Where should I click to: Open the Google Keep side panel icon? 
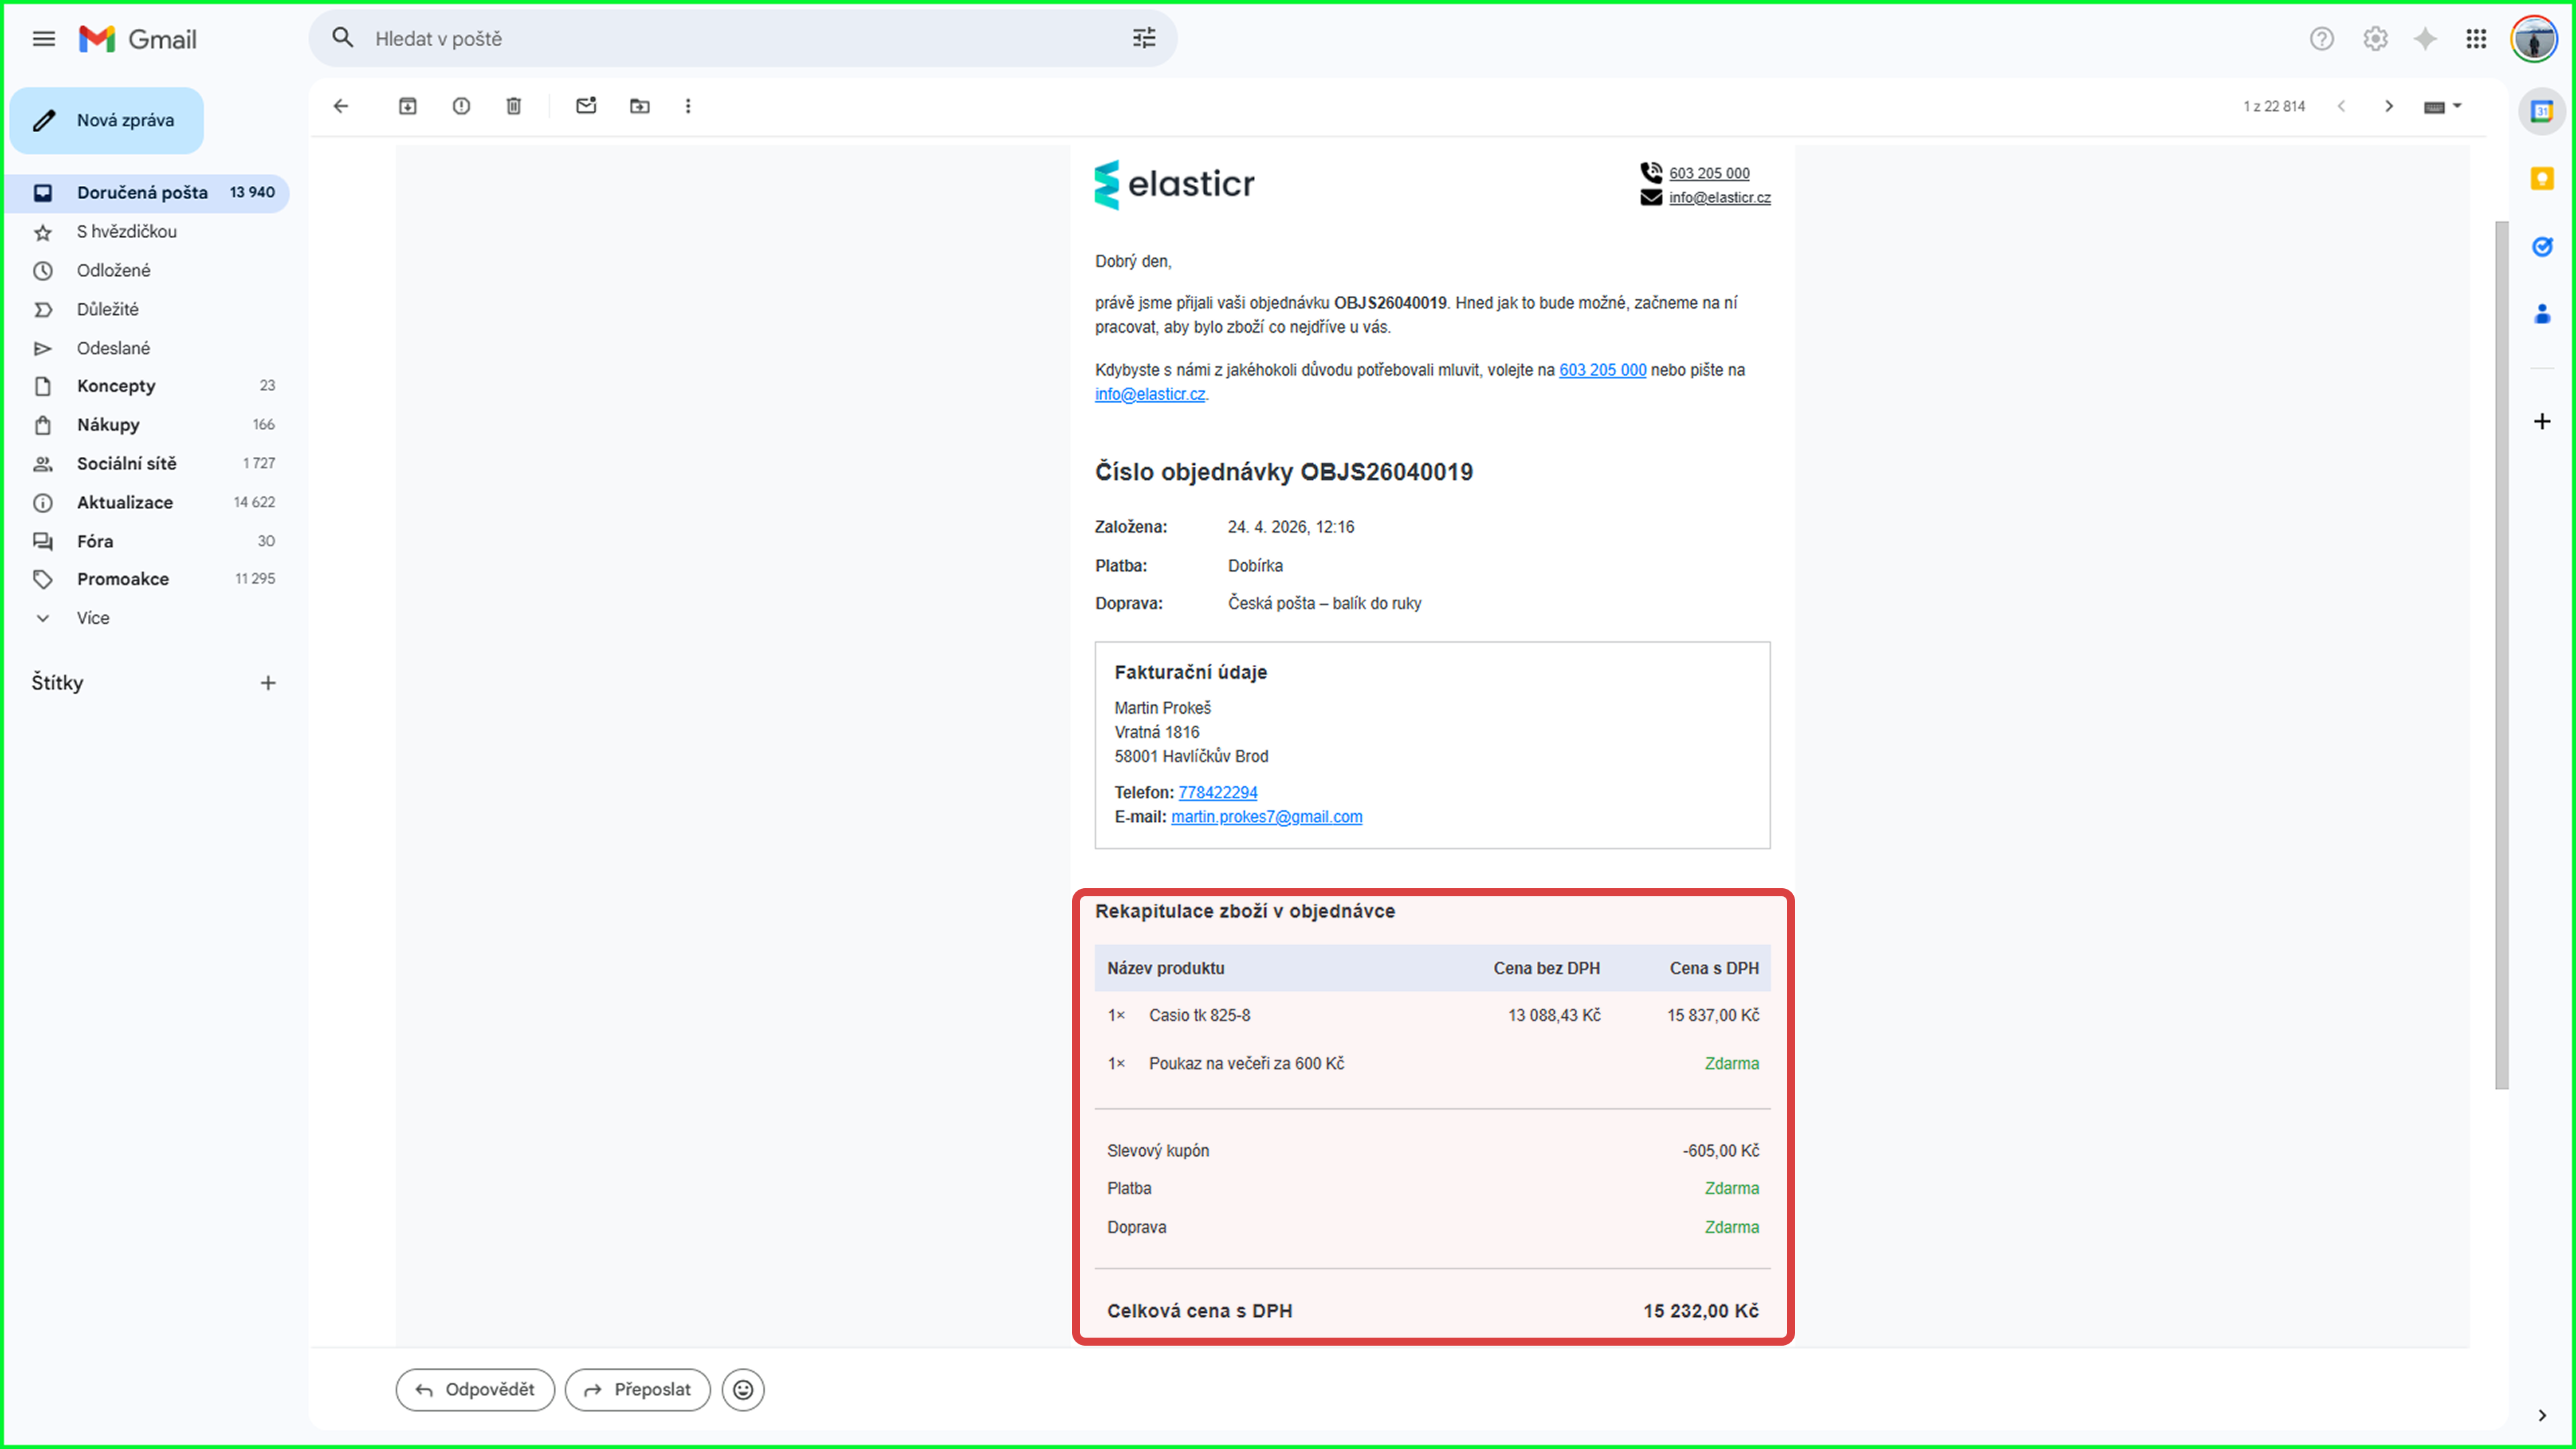pyautogui.click(x=2541, y=179)
